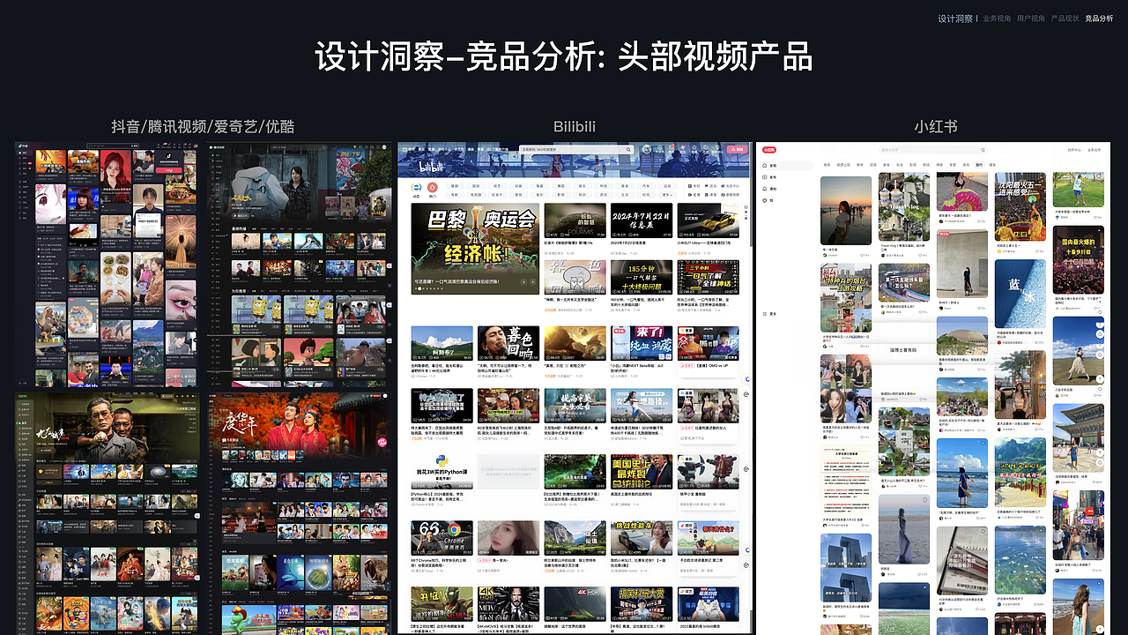Image resolution: width=1128 pixels, height=635 pixels.
Task: Open the 度华年 banner in Youku screenshot
Action: click(x=300, y=426)
